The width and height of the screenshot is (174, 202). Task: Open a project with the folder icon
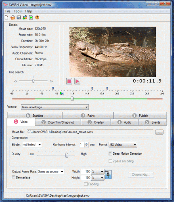coord(13,17)
